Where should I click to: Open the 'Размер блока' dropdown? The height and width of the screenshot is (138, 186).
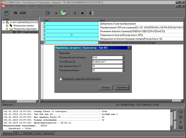(x=124, y=57)
